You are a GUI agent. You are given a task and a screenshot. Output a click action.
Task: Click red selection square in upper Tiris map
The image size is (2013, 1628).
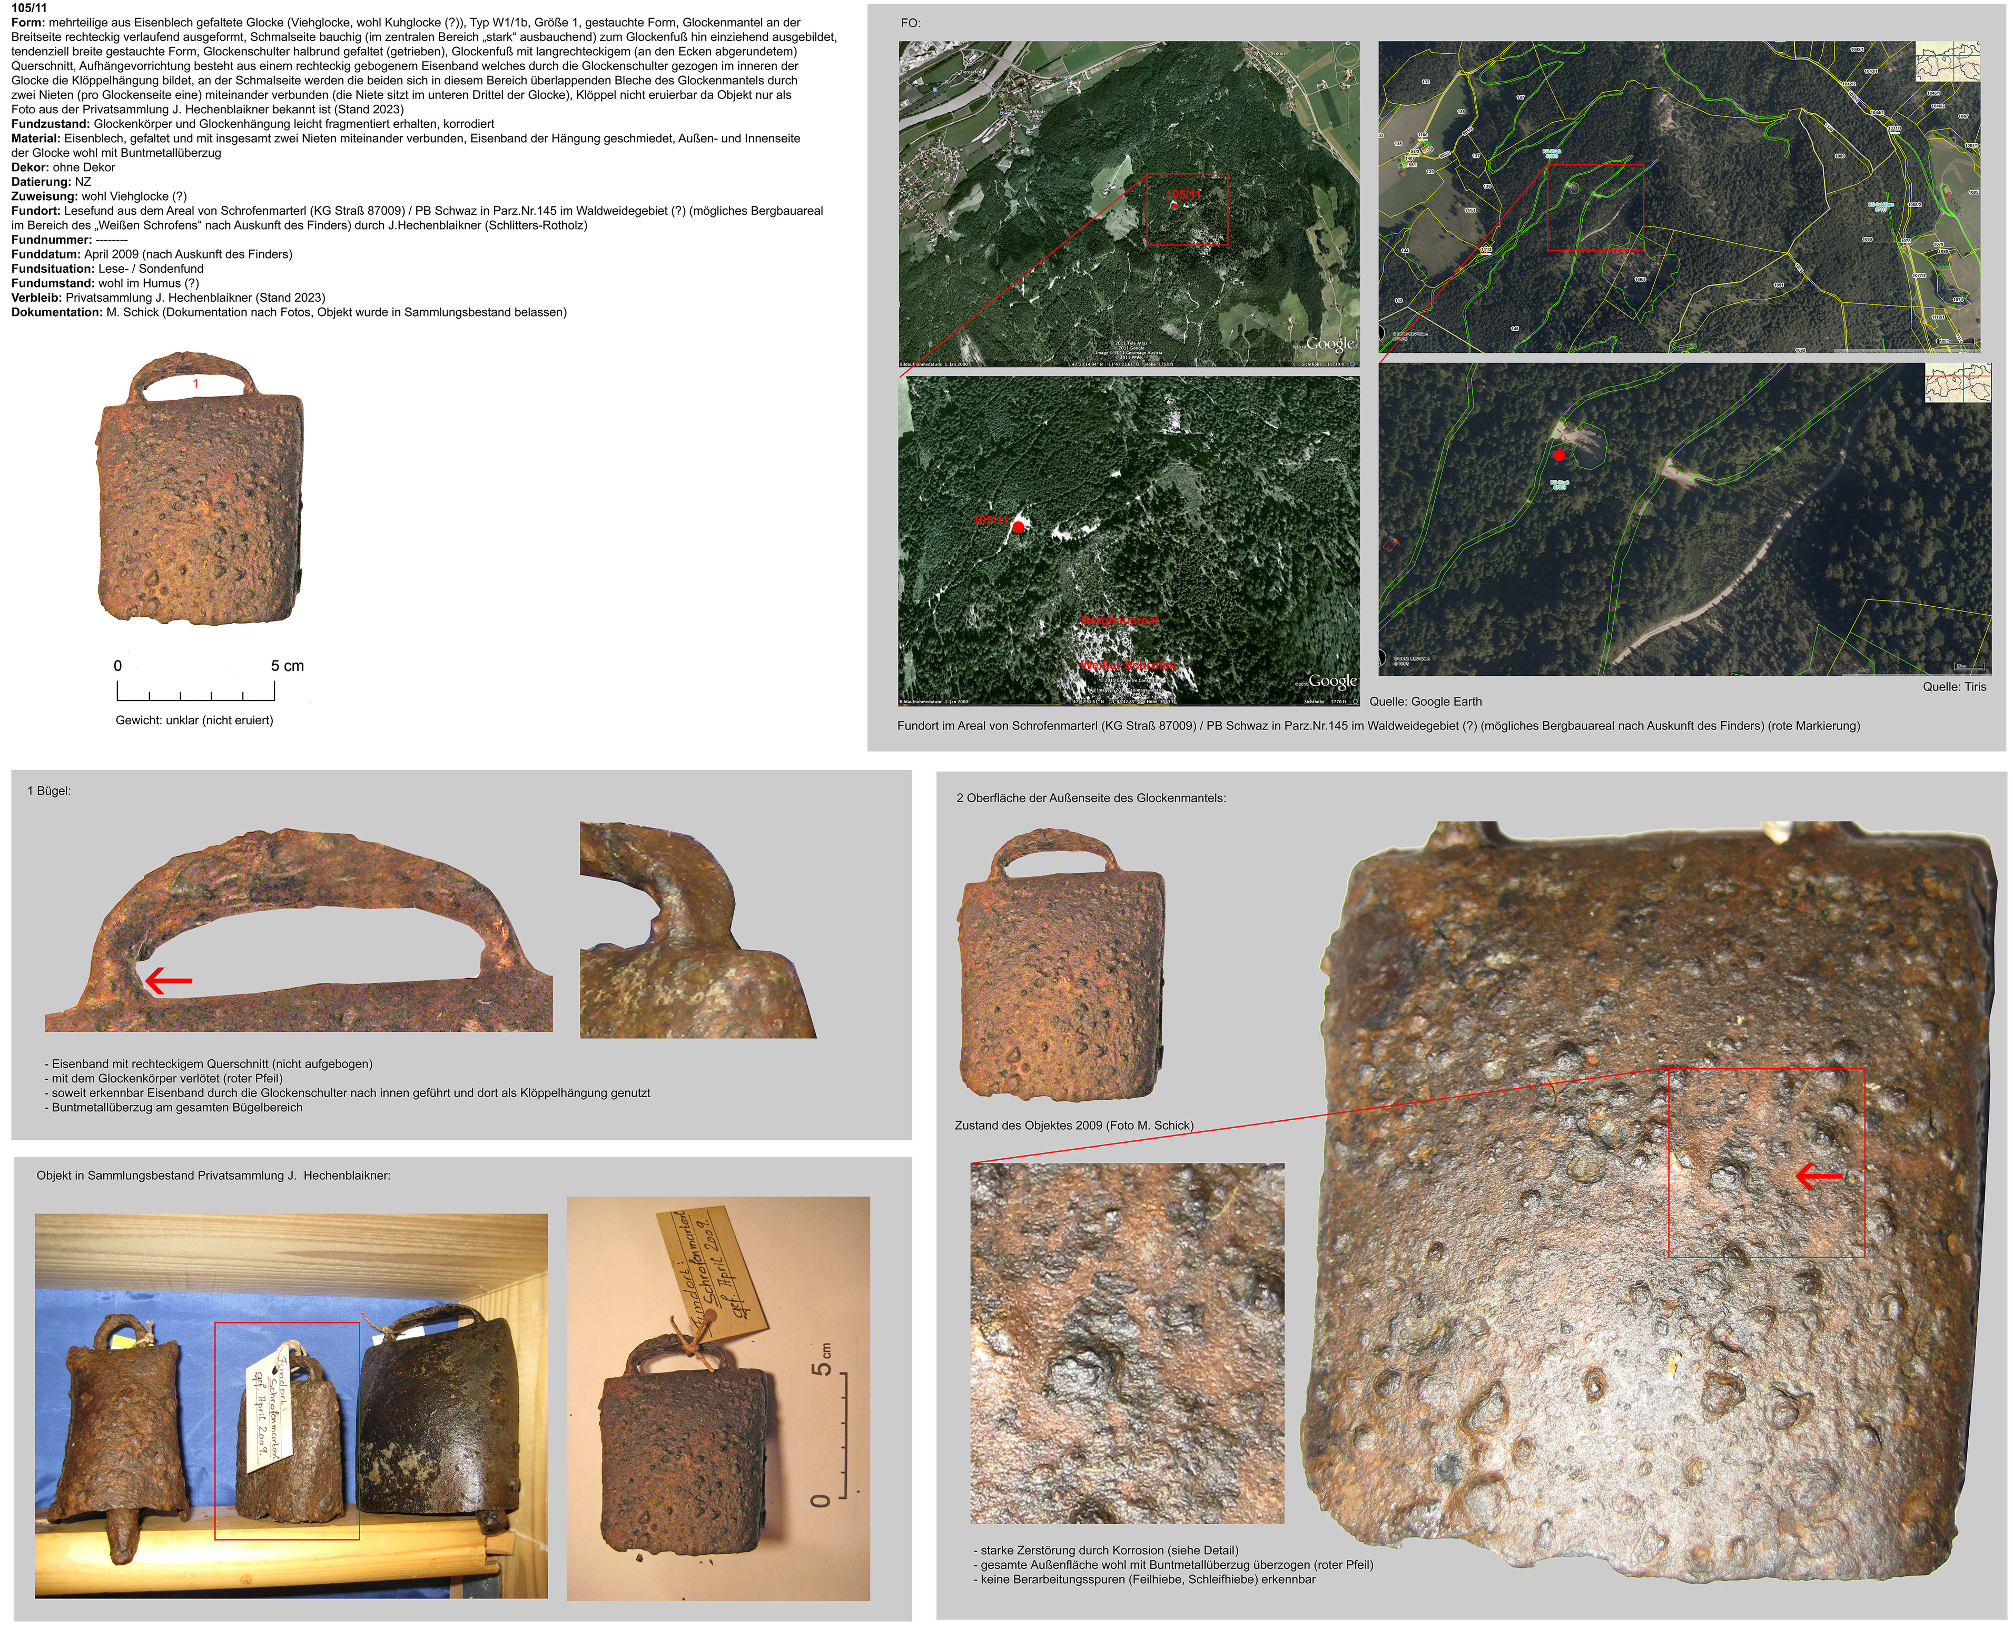pos(1595,207)
